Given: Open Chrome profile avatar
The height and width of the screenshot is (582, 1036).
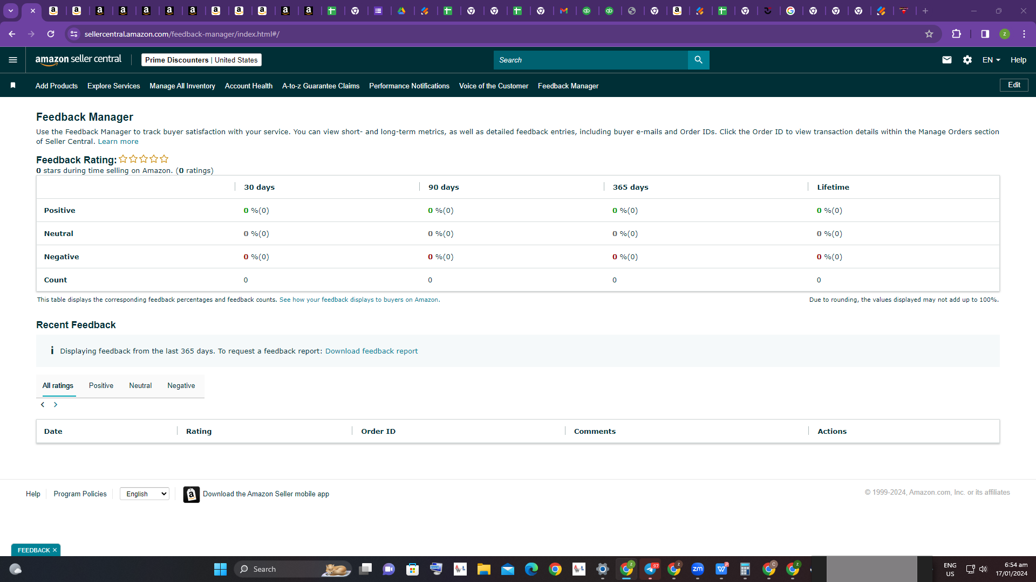Looking at the screenshot, I should [x=1005, y=34].
